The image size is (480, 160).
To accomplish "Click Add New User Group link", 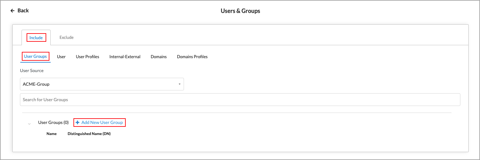I will [x=99, y=122].
